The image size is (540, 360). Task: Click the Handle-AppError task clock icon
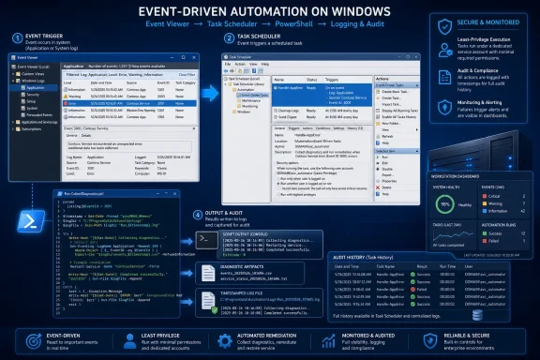point(276,88)
